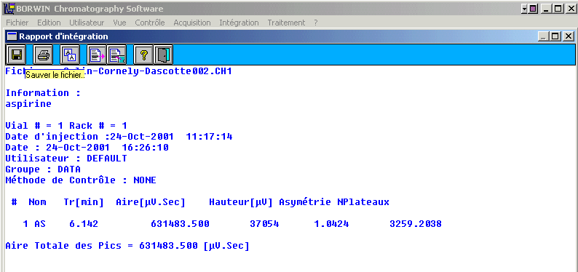Open the Fichier menu
Screen dimensions: 578x272
coord(17,23)
